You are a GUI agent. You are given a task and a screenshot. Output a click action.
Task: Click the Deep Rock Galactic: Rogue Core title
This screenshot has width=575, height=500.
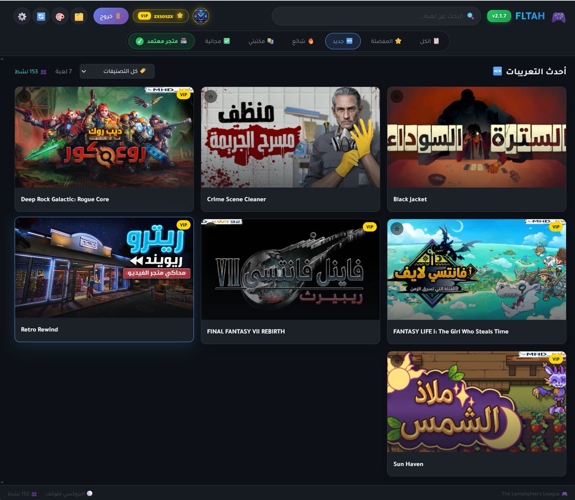[65, 199]
